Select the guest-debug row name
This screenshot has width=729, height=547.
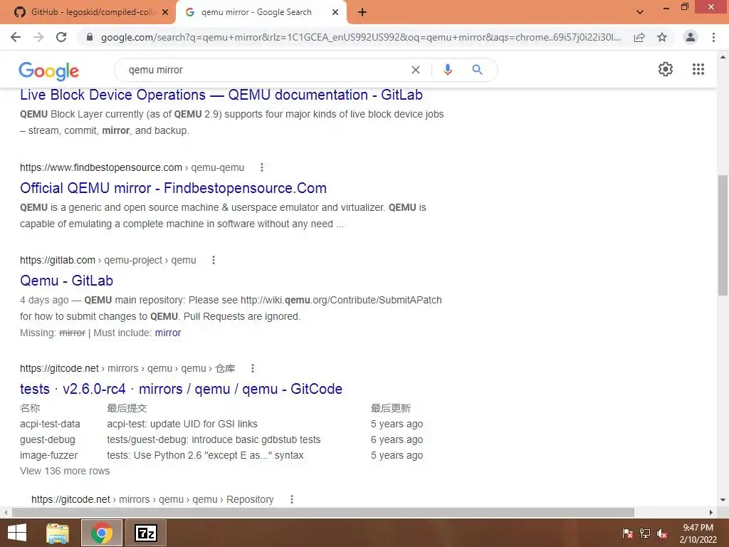point(48,439)
